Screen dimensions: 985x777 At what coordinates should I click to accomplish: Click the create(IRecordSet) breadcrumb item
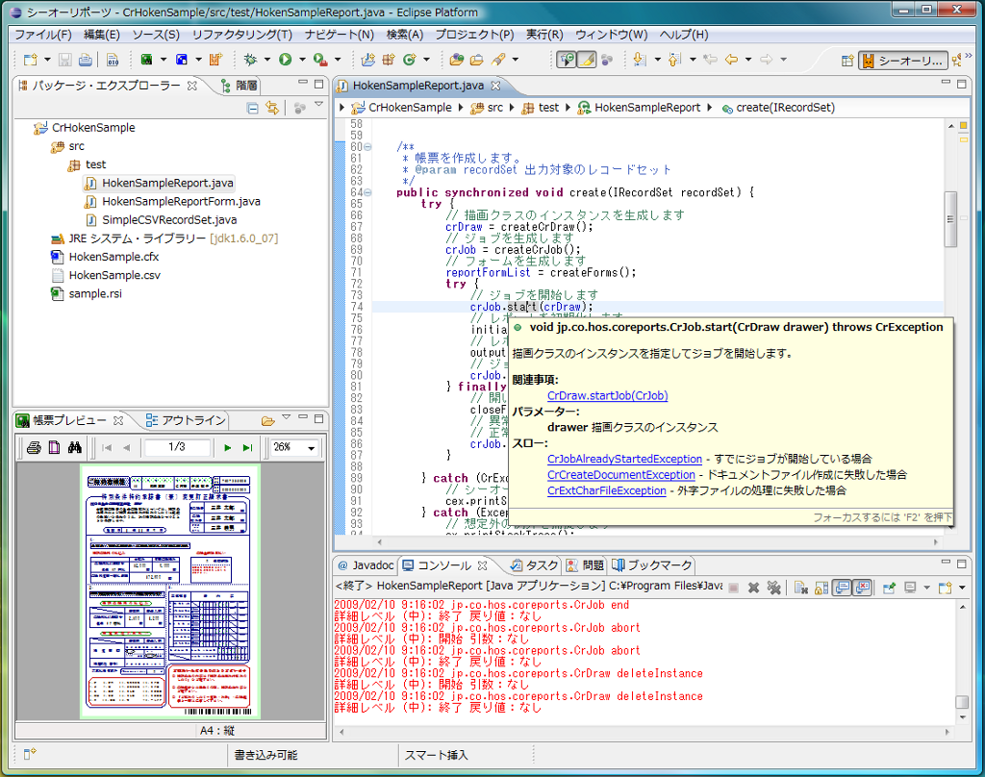(778, 108)
